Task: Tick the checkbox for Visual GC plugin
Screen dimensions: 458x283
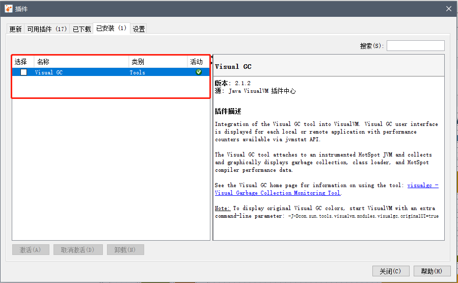Action: 23,72
